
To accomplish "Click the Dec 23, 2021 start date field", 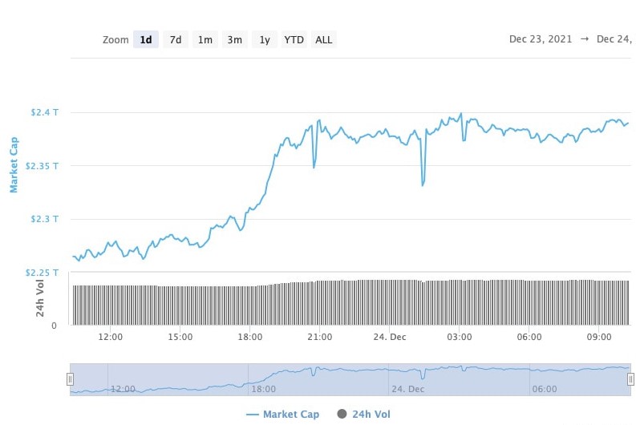I will pyautogui.click(x=540, y=39).
